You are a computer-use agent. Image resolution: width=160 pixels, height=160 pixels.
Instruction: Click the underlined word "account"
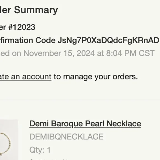[x=37, y=77]
